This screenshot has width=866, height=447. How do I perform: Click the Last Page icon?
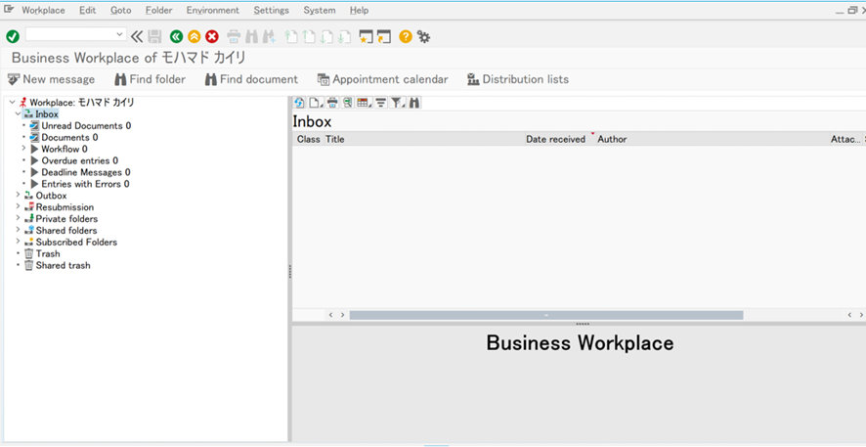pyautogui.click(x=345, y=36)
